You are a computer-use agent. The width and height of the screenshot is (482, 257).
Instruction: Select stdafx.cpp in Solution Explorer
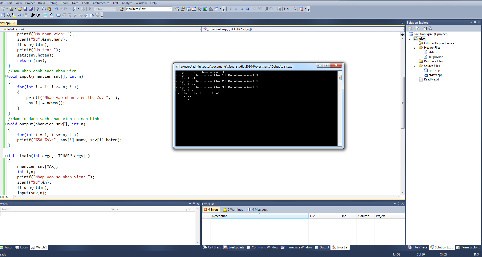(x=435, y=75)
